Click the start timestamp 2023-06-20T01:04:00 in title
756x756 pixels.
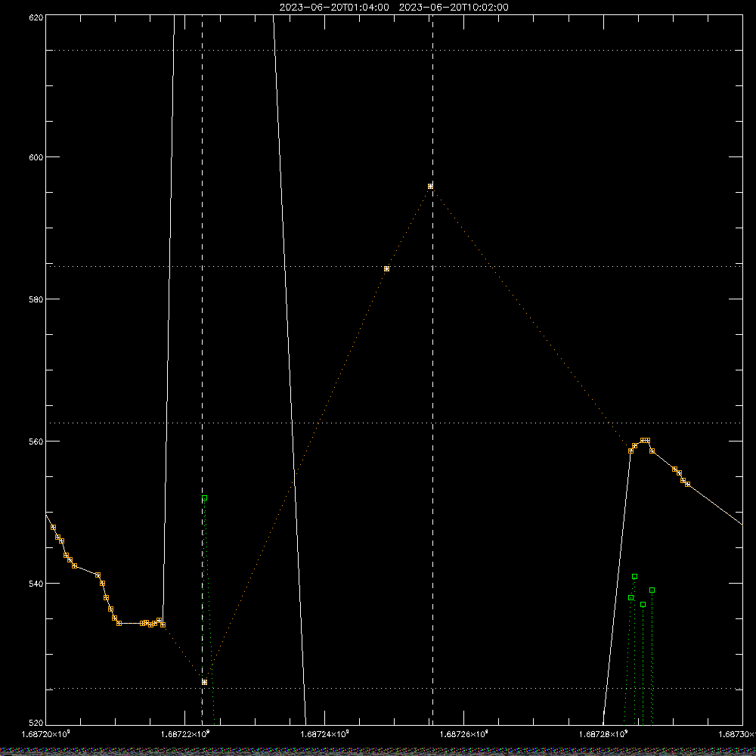[x=334, y=8]
